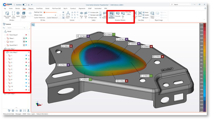Toggle visibility eye for marker 10
This screenshot has width=211, height=119.
click(x=29, y=86)
